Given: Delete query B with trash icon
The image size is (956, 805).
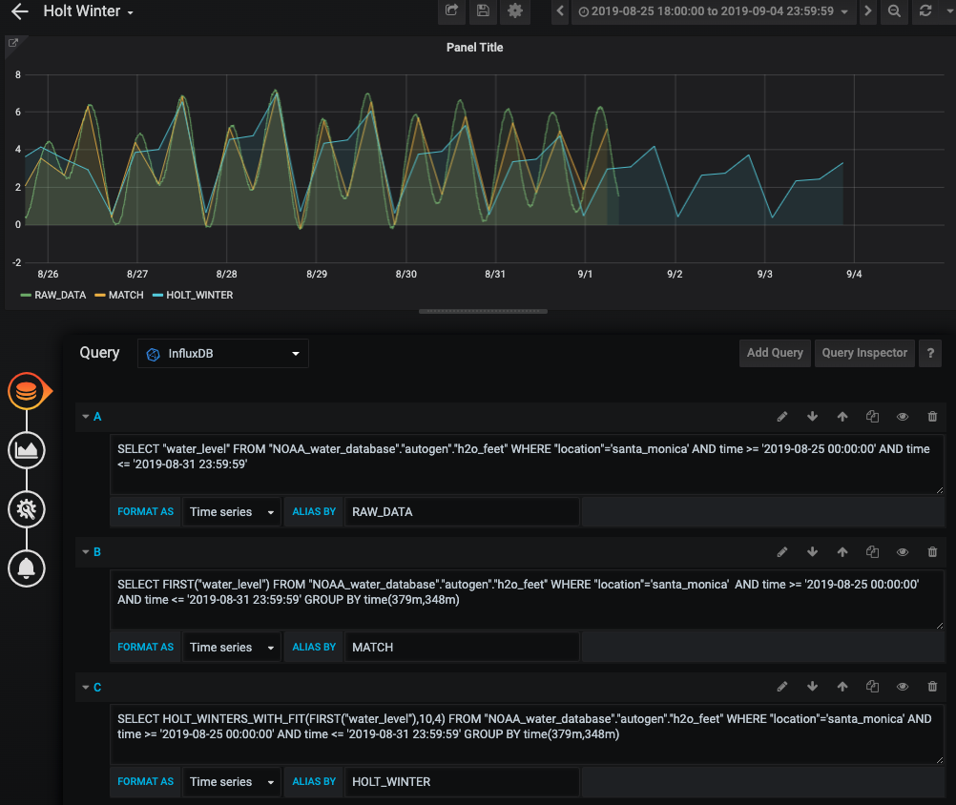Looking at the screenshot, I should 932,552.
